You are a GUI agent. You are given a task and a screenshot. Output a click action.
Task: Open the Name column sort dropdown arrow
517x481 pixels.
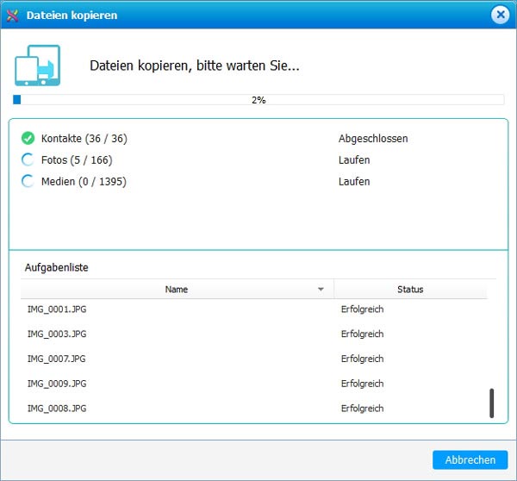(321, 290)
